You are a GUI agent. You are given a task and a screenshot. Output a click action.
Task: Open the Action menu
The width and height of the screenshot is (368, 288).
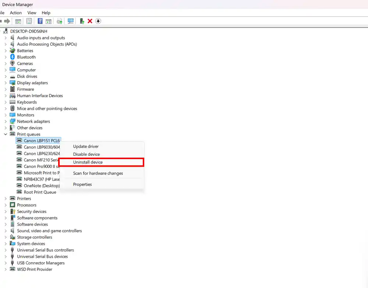(x=16, y=13)
